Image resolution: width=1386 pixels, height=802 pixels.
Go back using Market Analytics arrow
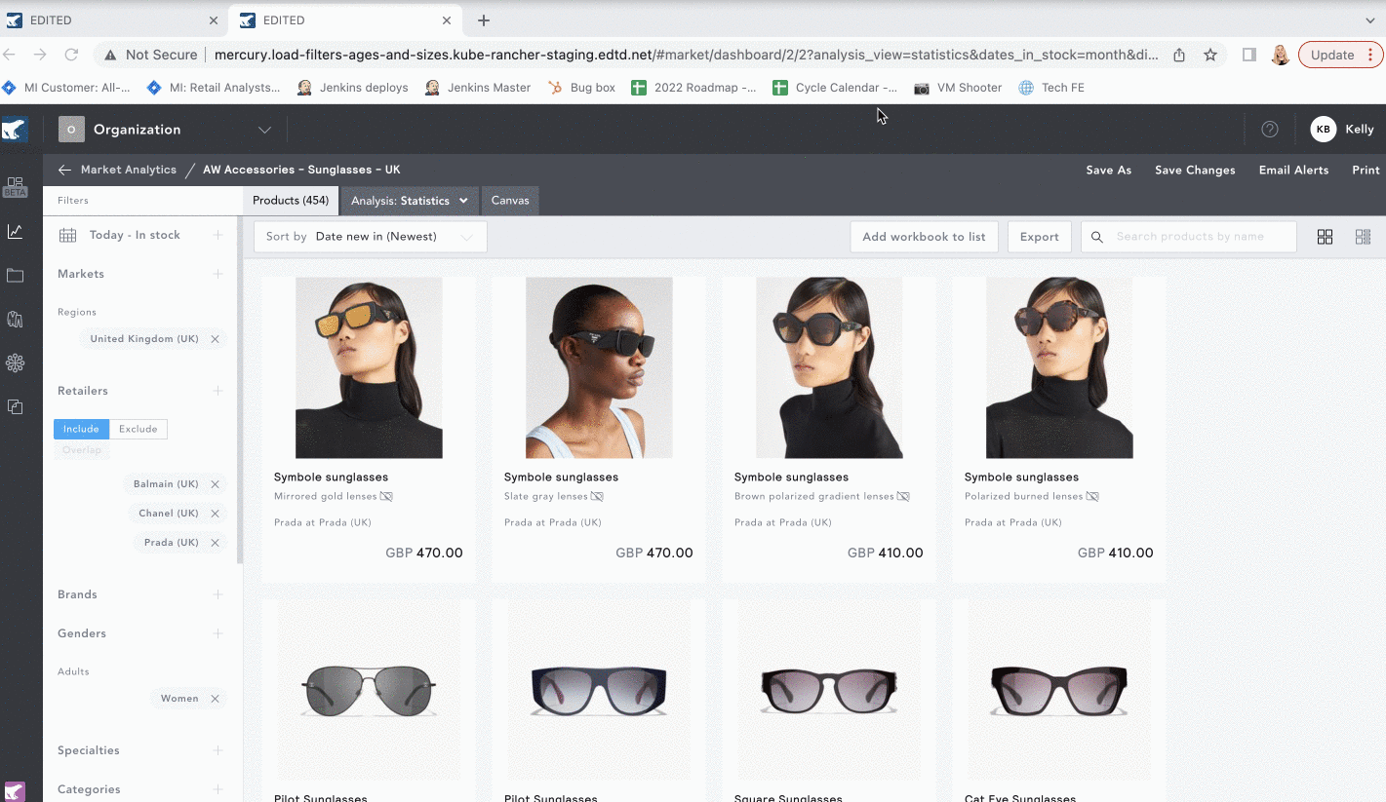(x=64, y=170)
